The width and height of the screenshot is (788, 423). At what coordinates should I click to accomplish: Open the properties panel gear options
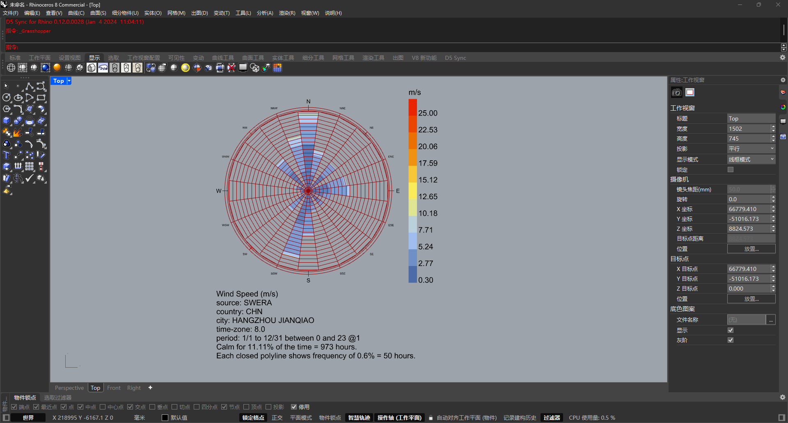tap(783, 80)
